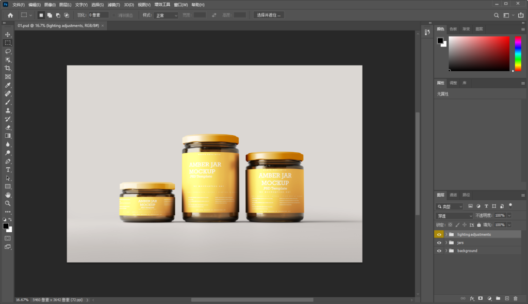Select the Horizontal Type tool
This screenshot has width=528, height=304.
[x=8, y=169]
